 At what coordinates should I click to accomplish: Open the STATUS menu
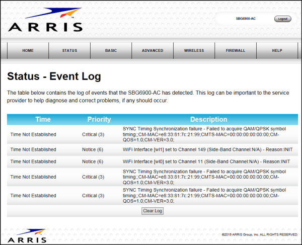(69, 51)
